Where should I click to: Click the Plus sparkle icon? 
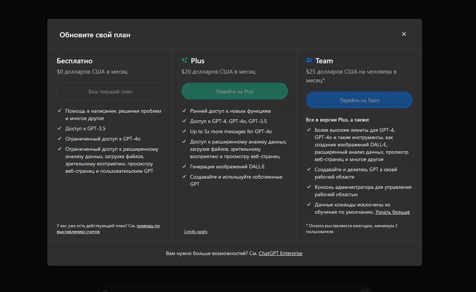(x=185, y=60)
